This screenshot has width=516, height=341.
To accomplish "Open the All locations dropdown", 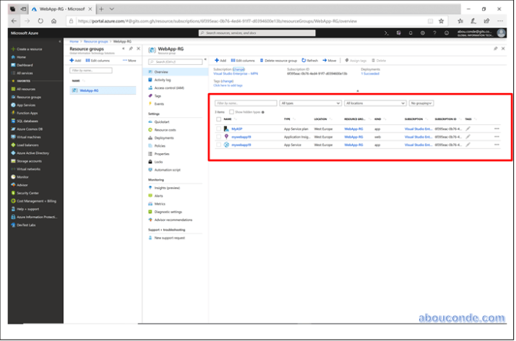I will (x=374, y=103).
